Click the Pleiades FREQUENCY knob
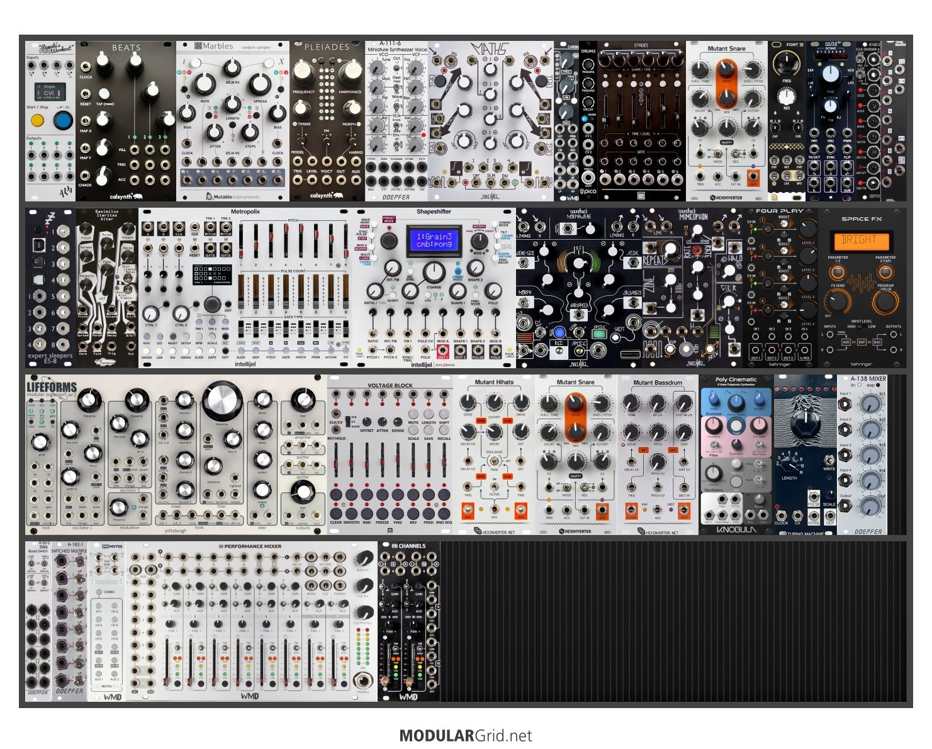 tap(304, 72)
